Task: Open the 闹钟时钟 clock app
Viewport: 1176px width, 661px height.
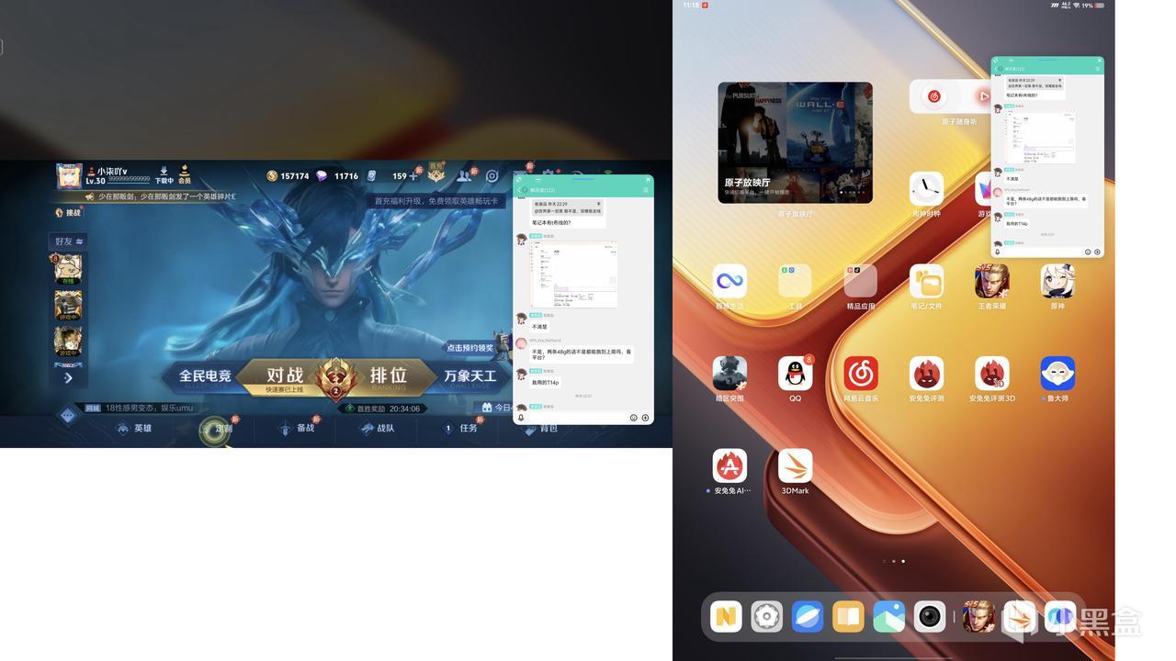Action: tap(926, 189)
